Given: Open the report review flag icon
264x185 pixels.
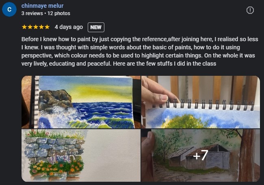Looking at the screenshot, I should coord(250,10).
